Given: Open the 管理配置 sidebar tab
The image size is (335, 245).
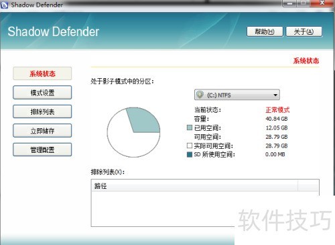Looking at the screenshot, I should [x=42, y=150].
